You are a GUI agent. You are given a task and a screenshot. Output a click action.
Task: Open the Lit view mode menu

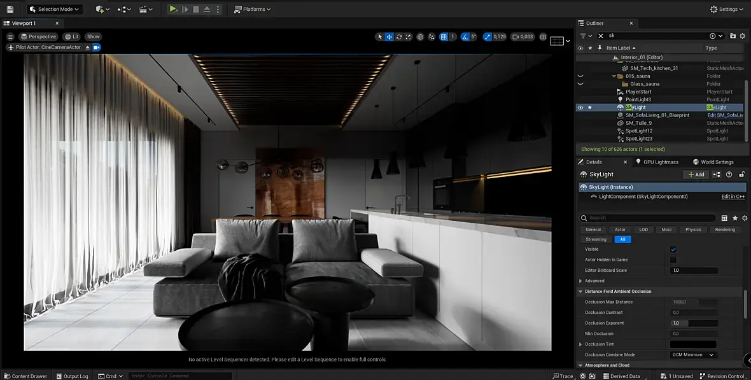(72, 36)
